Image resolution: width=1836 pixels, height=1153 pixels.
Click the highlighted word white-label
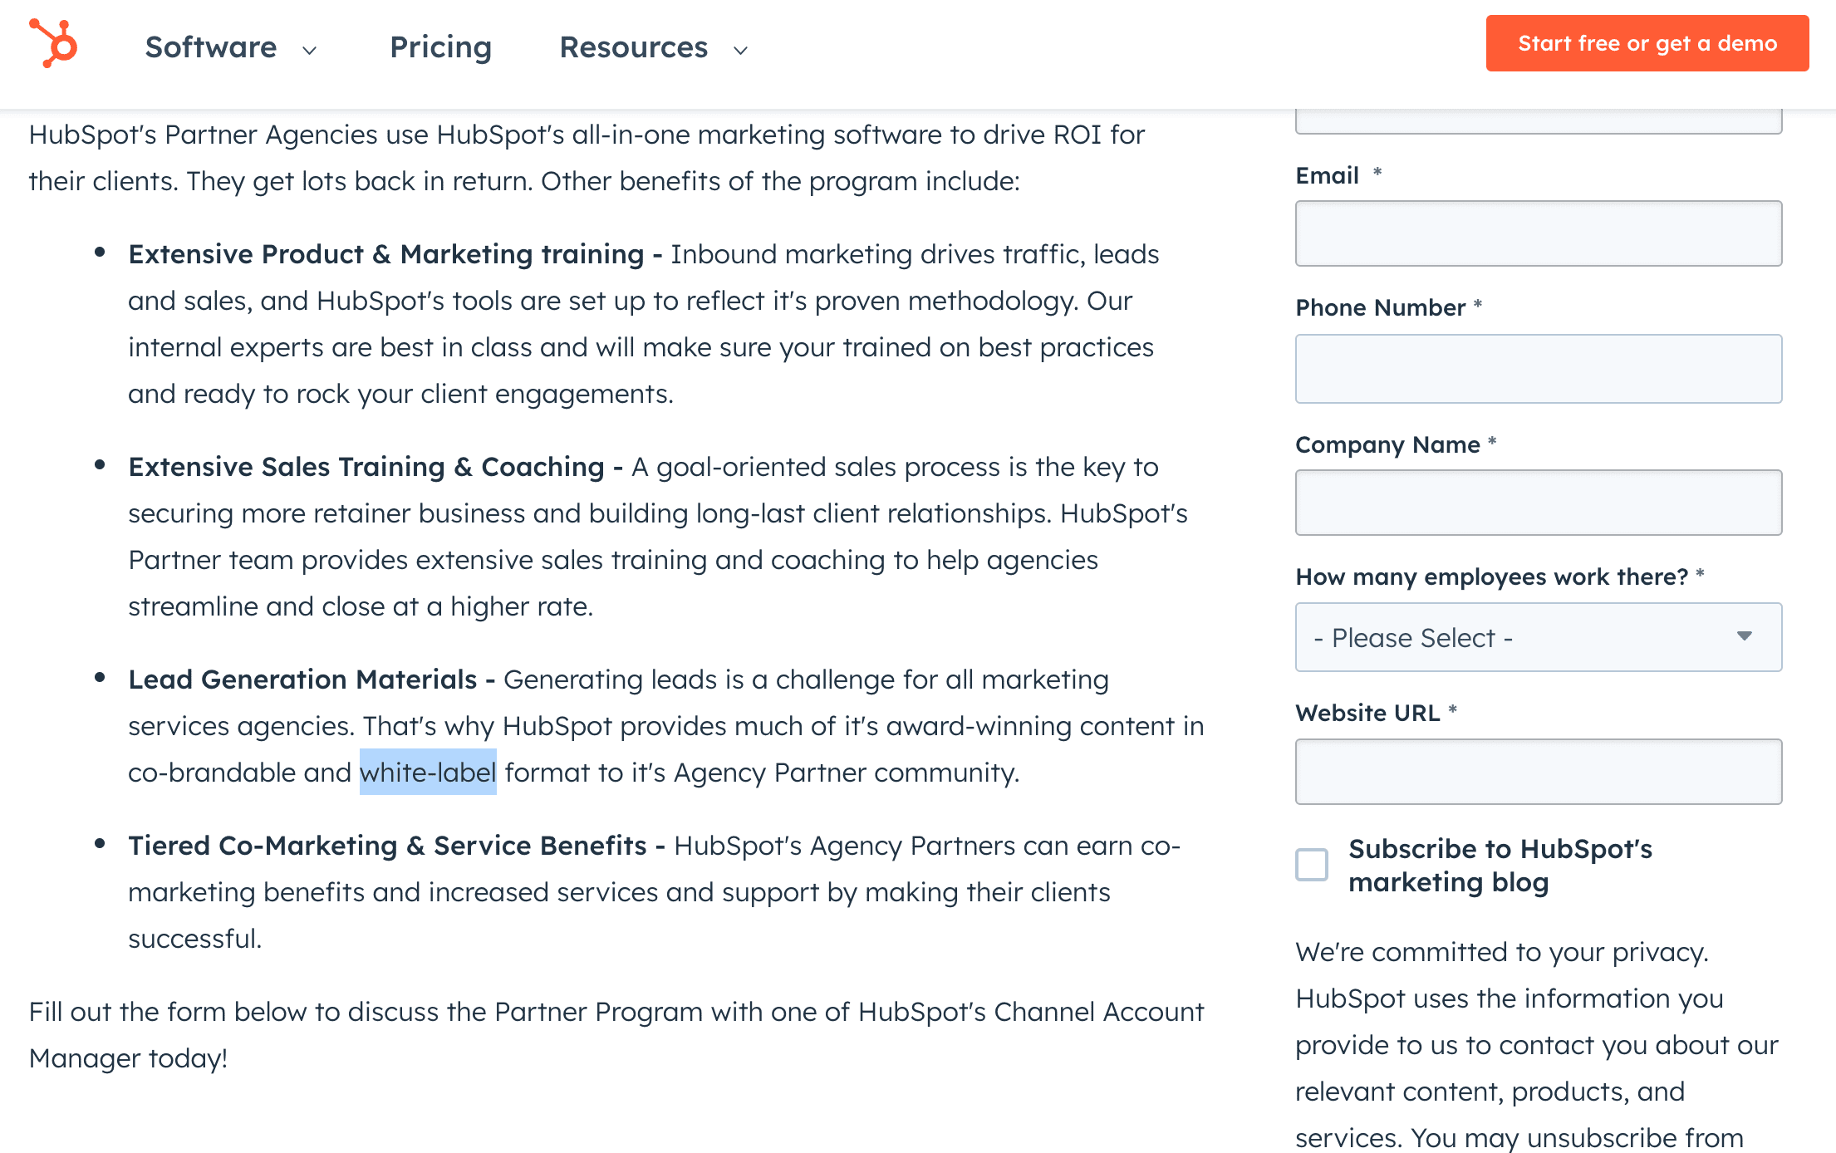click(x=428, y=773)
